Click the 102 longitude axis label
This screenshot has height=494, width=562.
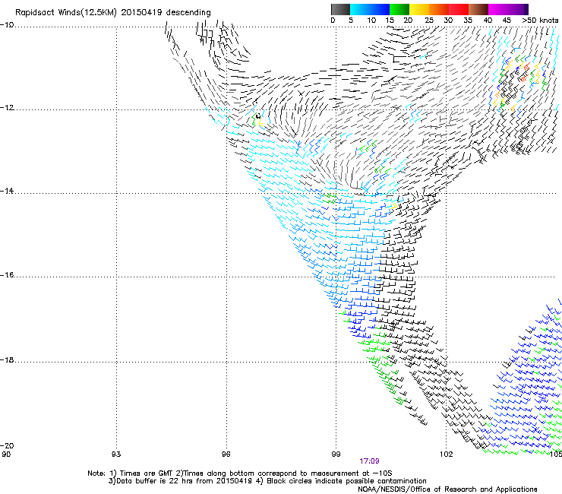446,454
